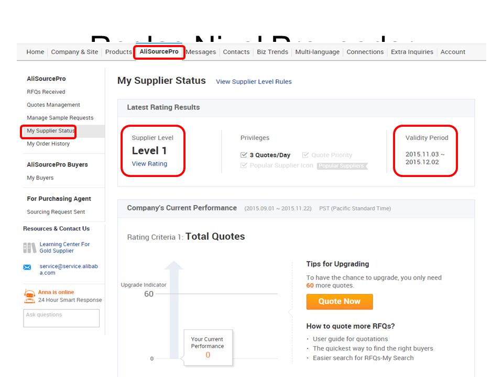Click the service email address link

pos(69,269)
